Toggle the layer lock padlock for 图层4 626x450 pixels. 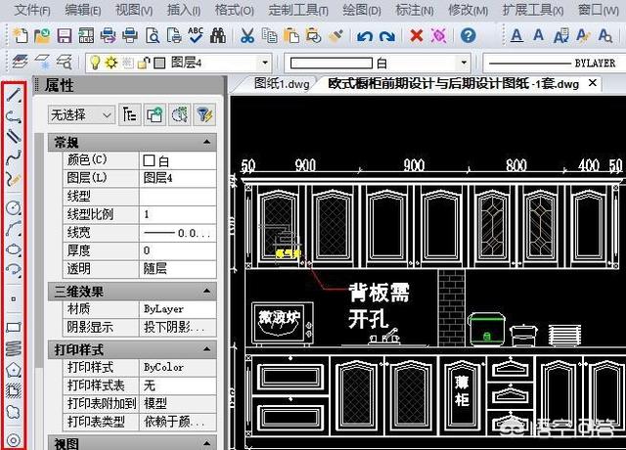pyautogui.click(x=144, y=63)
